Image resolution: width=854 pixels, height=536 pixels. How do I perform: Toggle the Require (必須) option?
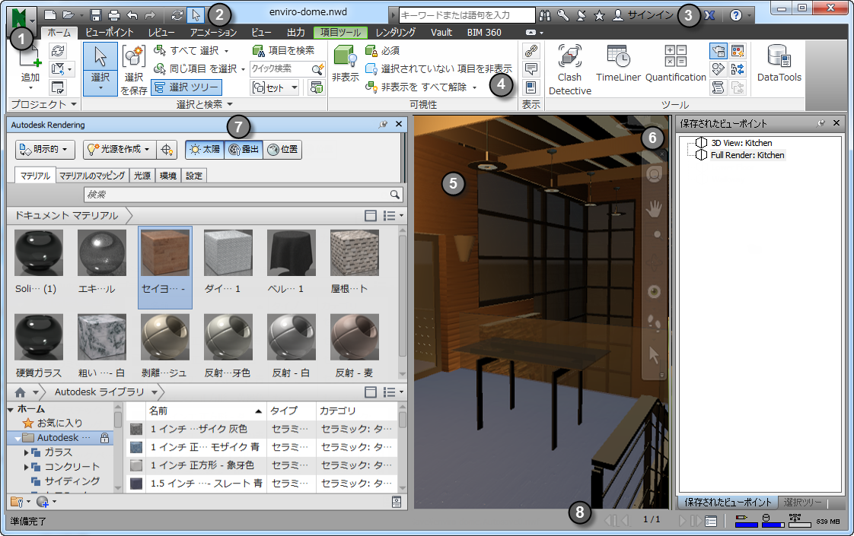click(x=383, y=51)
